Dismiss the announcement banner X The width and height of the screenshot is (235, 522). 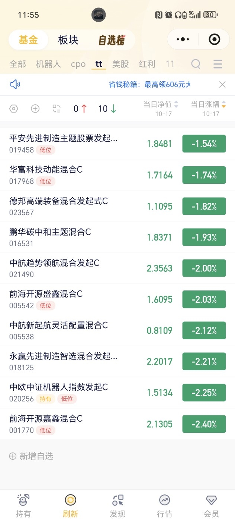click(x=222, y=85)
